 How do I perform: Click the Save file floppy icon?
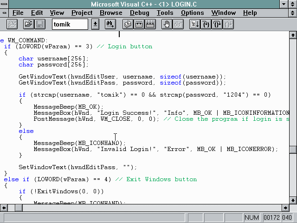pos(40,24)
